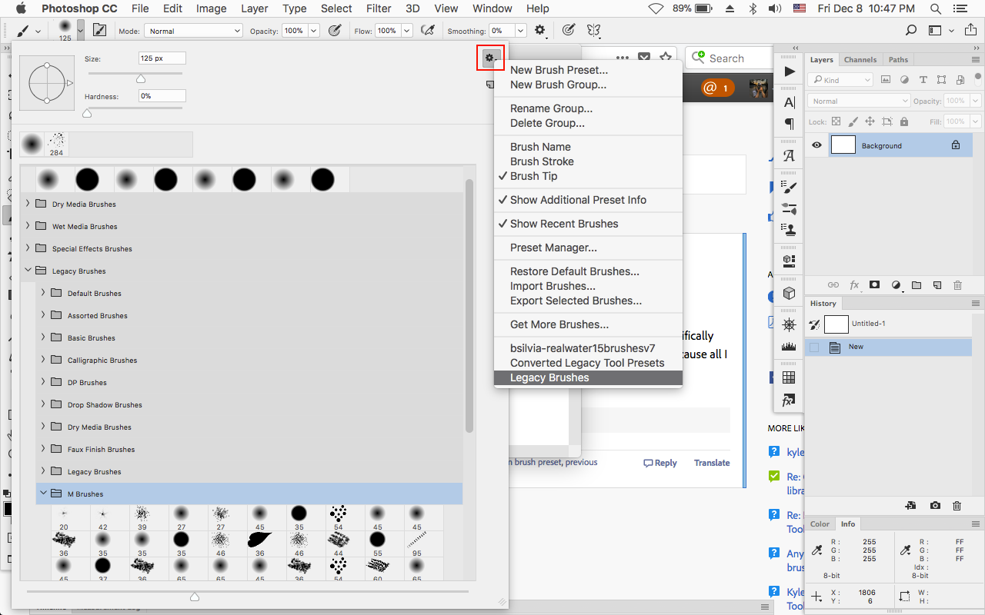Open smoothing options gear in options bar
985x615 pixels.
(x=540, y=31)
